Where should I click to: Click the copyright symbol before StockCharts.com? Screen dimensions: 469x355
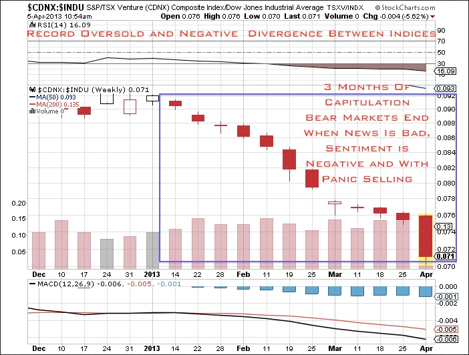pos(377,8)
